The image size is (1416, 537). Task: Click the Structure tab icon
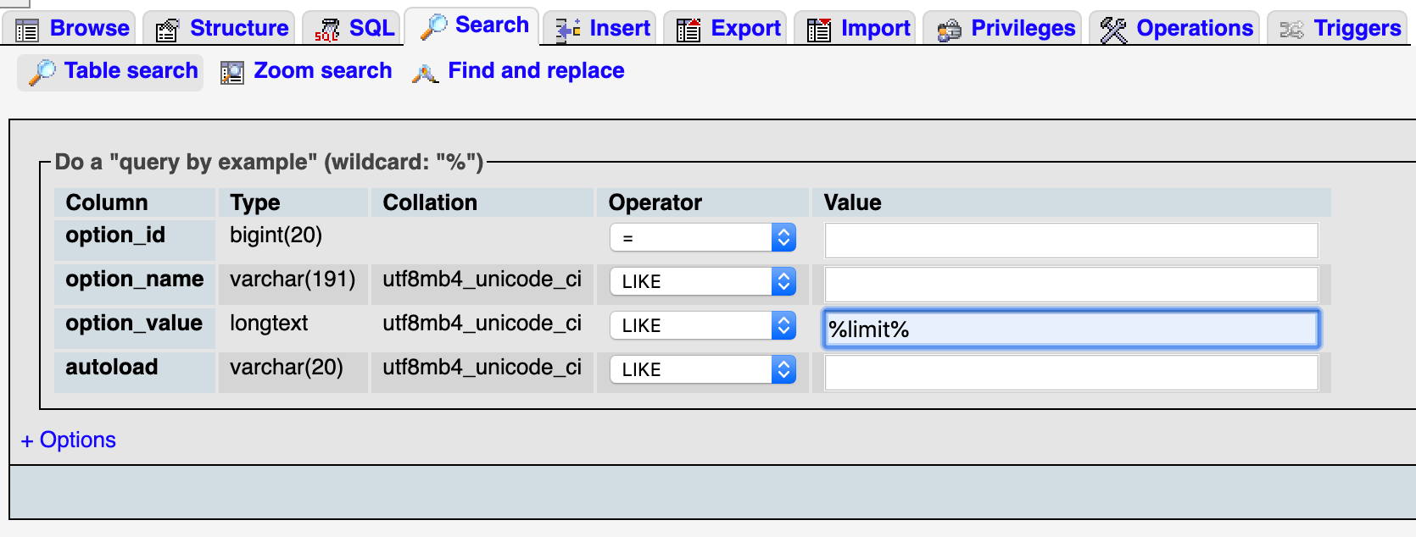[167, 30]
